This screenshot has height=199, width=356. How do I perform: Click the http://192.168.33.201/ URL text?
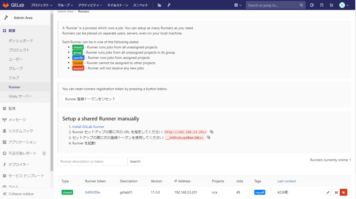[186, 132]
